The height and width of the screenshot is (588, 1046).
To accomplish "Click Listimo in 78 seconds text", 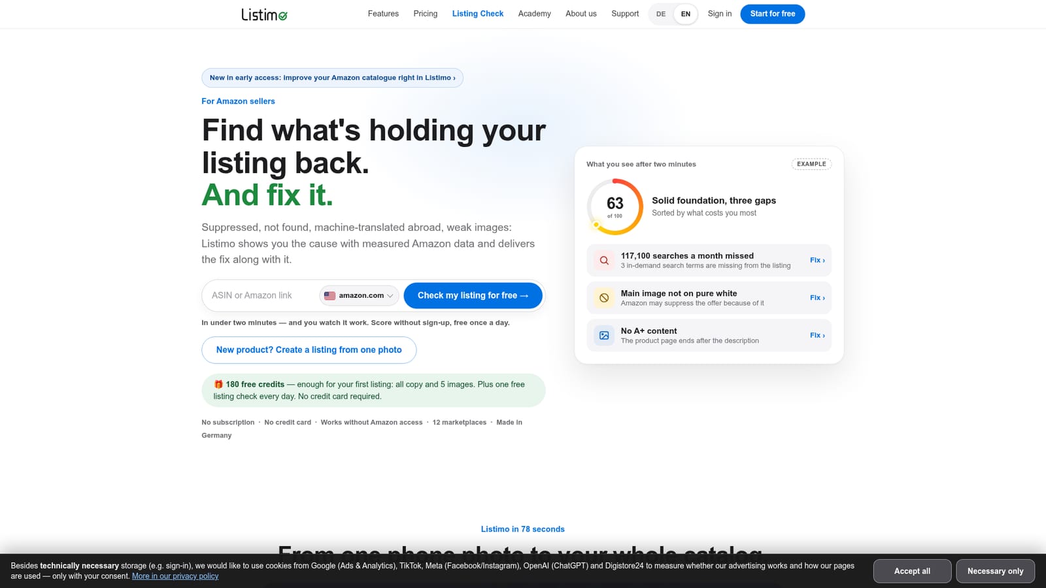I will pos(523,529).
